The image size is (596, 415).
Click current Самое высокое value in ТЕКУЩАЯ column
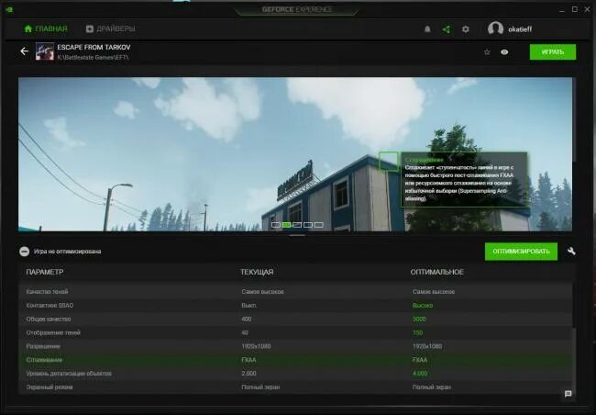point(262,292)
